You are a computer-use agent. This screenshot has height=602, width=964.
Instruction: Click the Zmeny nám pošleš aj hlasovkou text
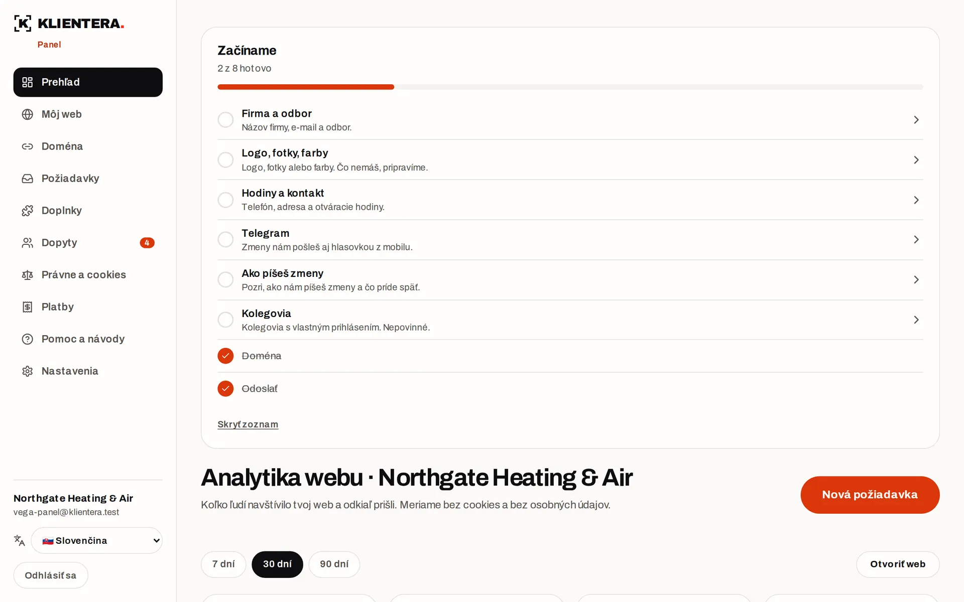coord(327,247)
